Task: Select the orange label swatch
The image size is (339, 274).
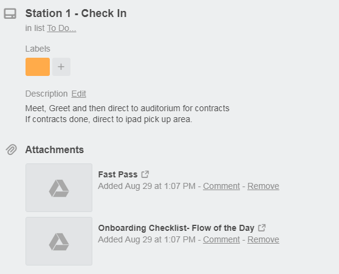Action: click(x=38, y=67)
